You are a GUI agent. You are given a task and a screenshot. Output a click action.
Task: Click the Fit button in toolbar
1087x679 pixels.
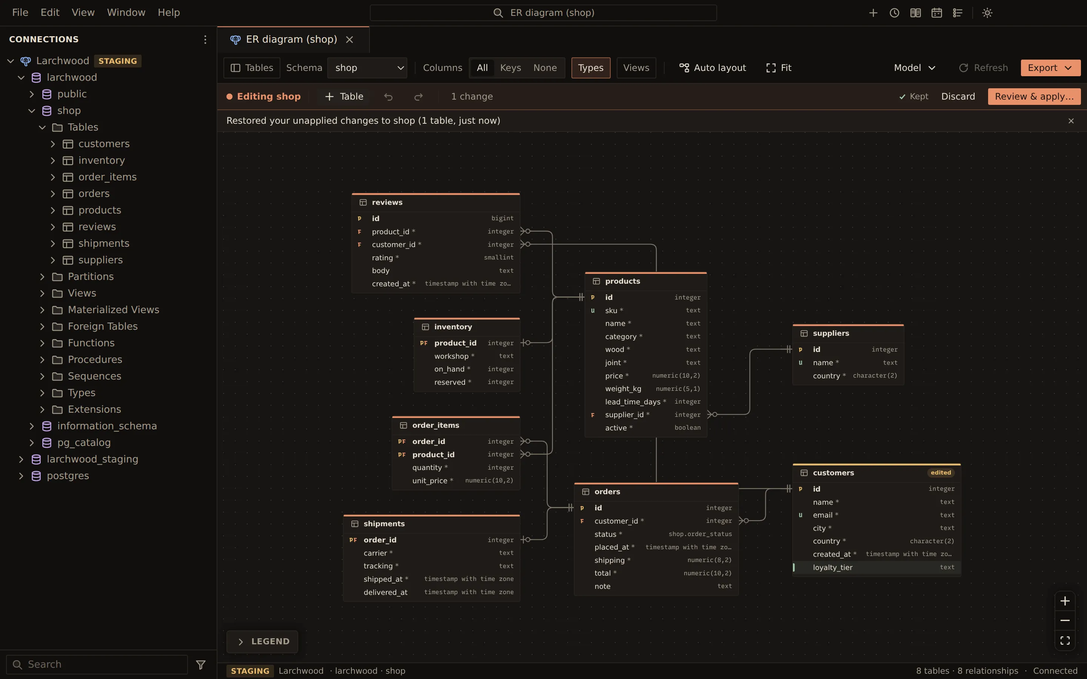(x=779, y=68)
